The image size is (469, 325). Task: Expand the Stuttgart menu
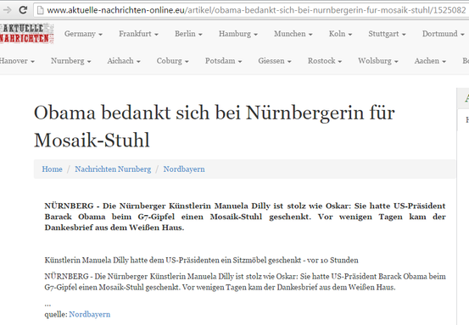point(387,34)
